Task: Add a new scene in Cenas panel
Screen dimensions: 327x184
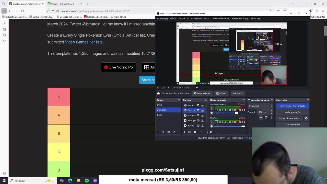Action: 158,132
